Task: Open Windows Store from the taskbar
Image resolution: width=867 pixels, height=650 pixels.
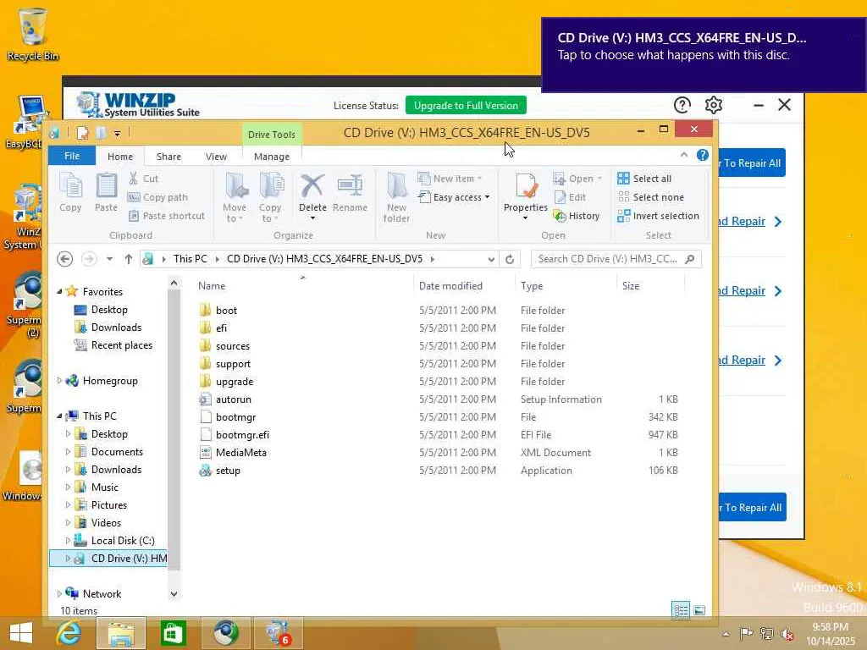Action: click(173, 633)
